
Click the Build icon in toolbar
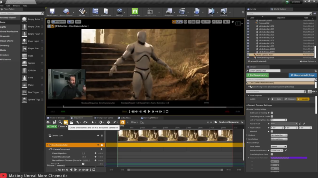[x=196, y=12]
